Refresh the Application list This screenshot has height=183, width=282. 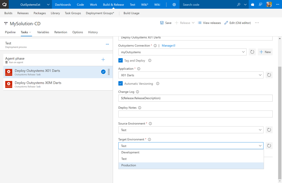[269, 75]
